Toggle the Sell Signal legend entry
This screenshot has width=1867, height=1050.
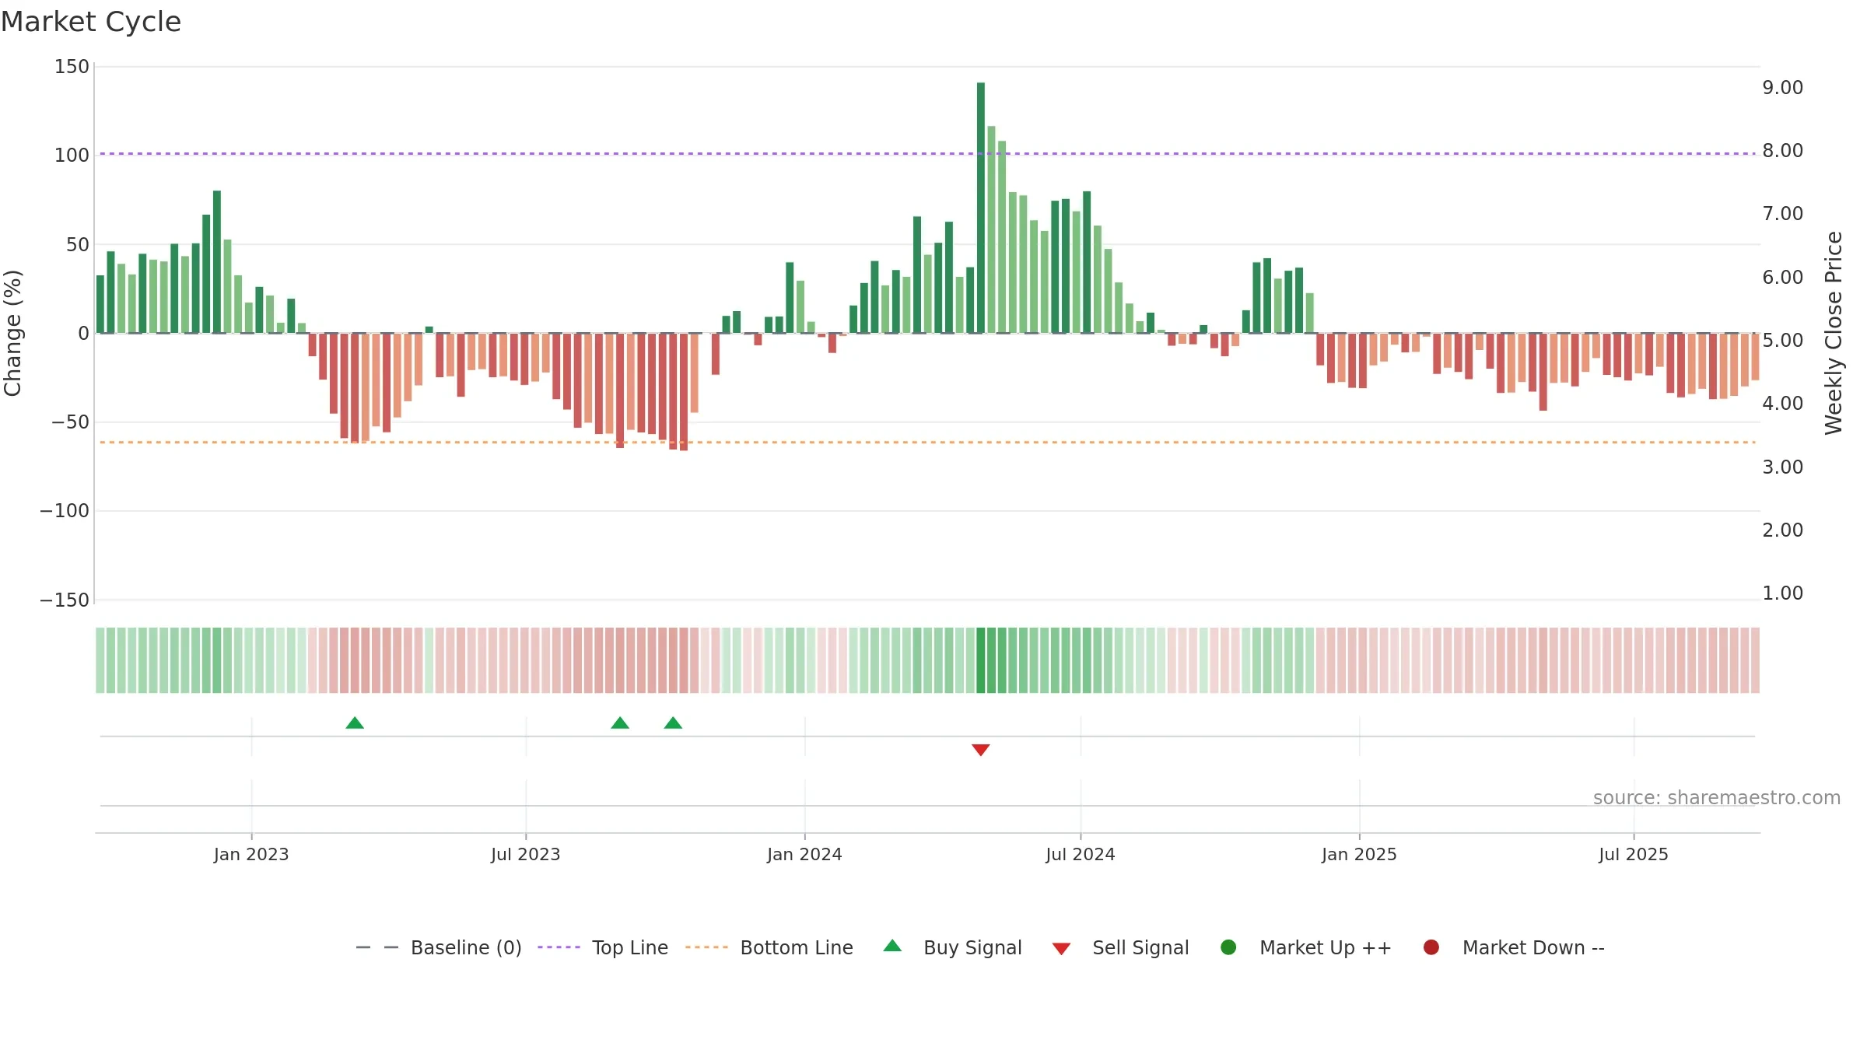1120,947
